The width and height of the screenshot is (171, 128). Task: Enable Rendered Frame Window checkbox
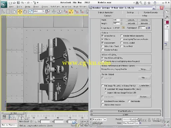[x=103, y=101]
